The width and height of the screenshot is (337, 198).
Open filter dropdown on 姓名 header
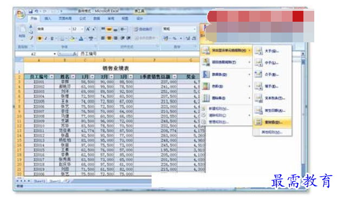click(73, 76)
